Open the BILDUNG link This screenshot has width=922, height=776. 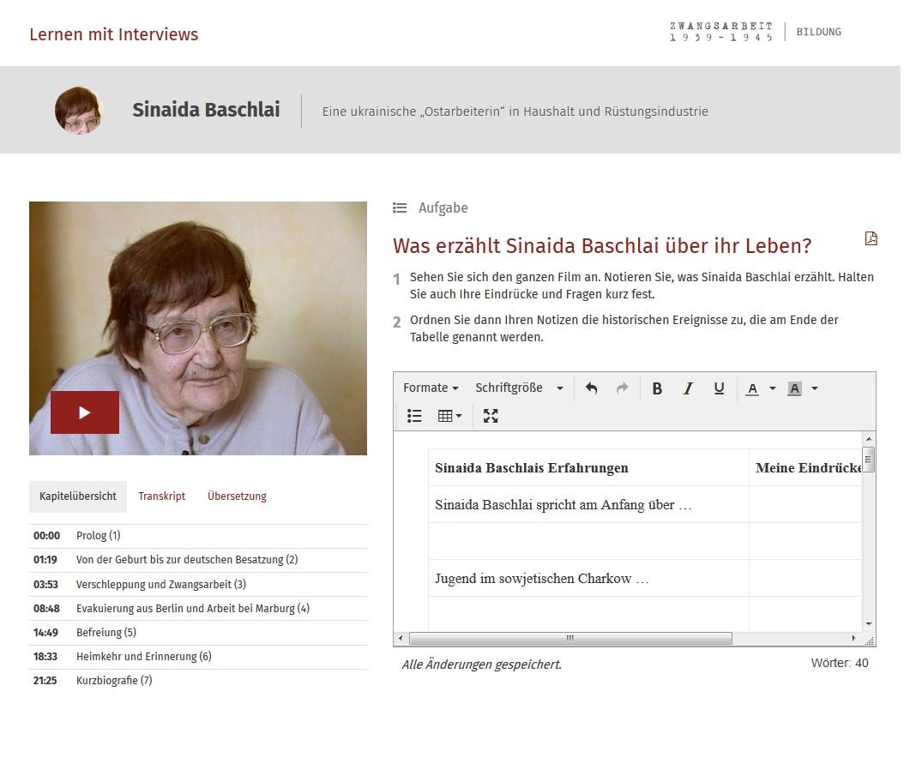tap(818, 32)
